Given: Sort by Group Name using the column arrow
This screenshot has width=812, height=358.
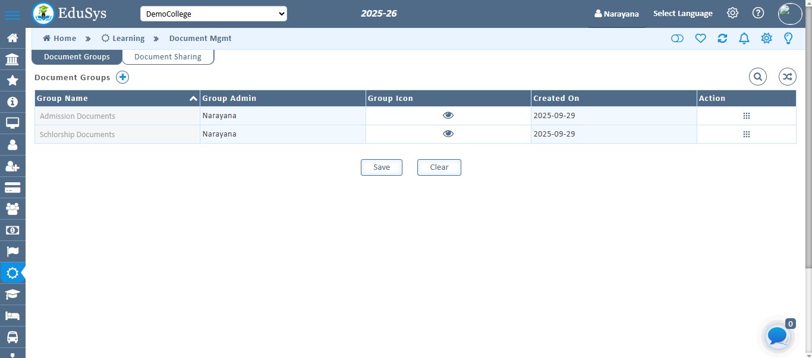Looking at the screenshot, I should click(x=193, y=98).
